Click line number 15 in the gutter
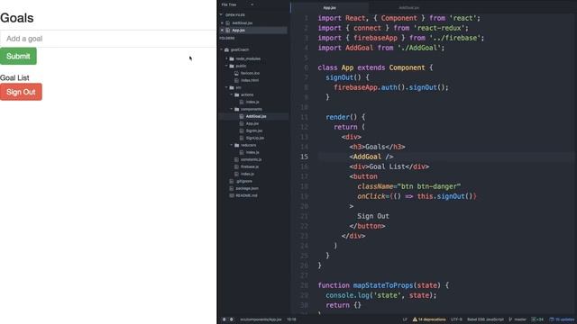This screenshot has width=577, height=324. coord(304,157)
